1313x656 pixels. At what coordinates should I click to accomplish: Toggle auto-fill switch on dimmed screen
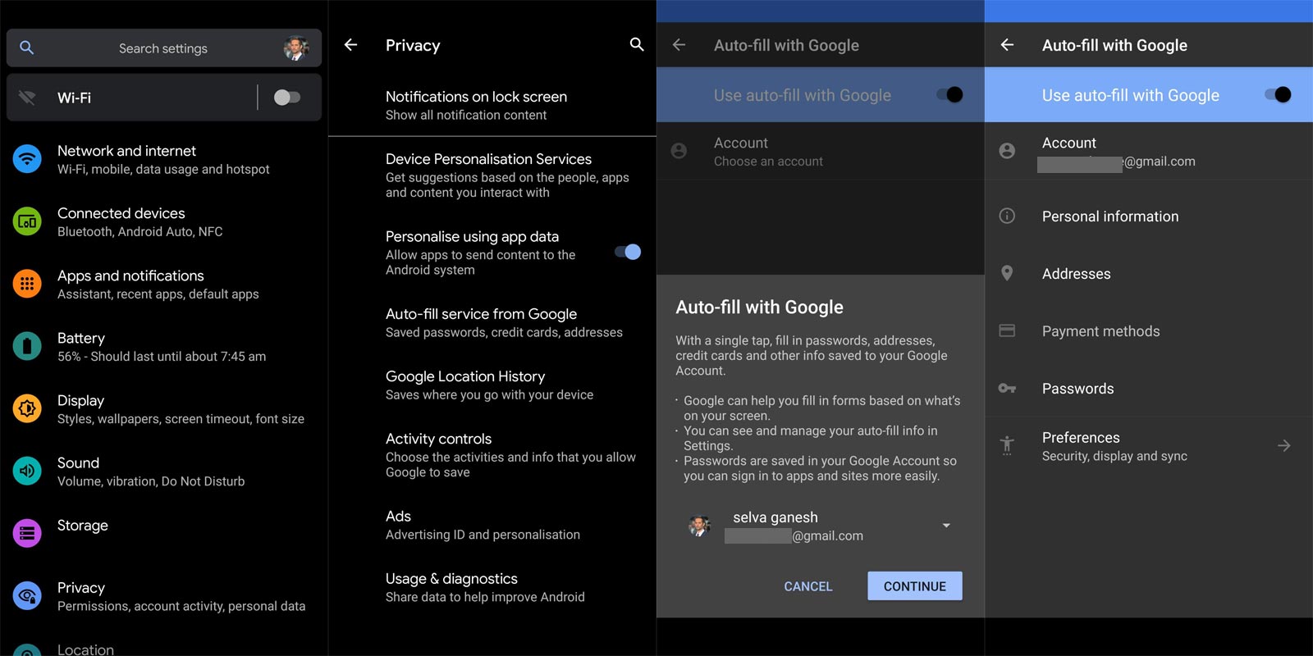point(950,95)
